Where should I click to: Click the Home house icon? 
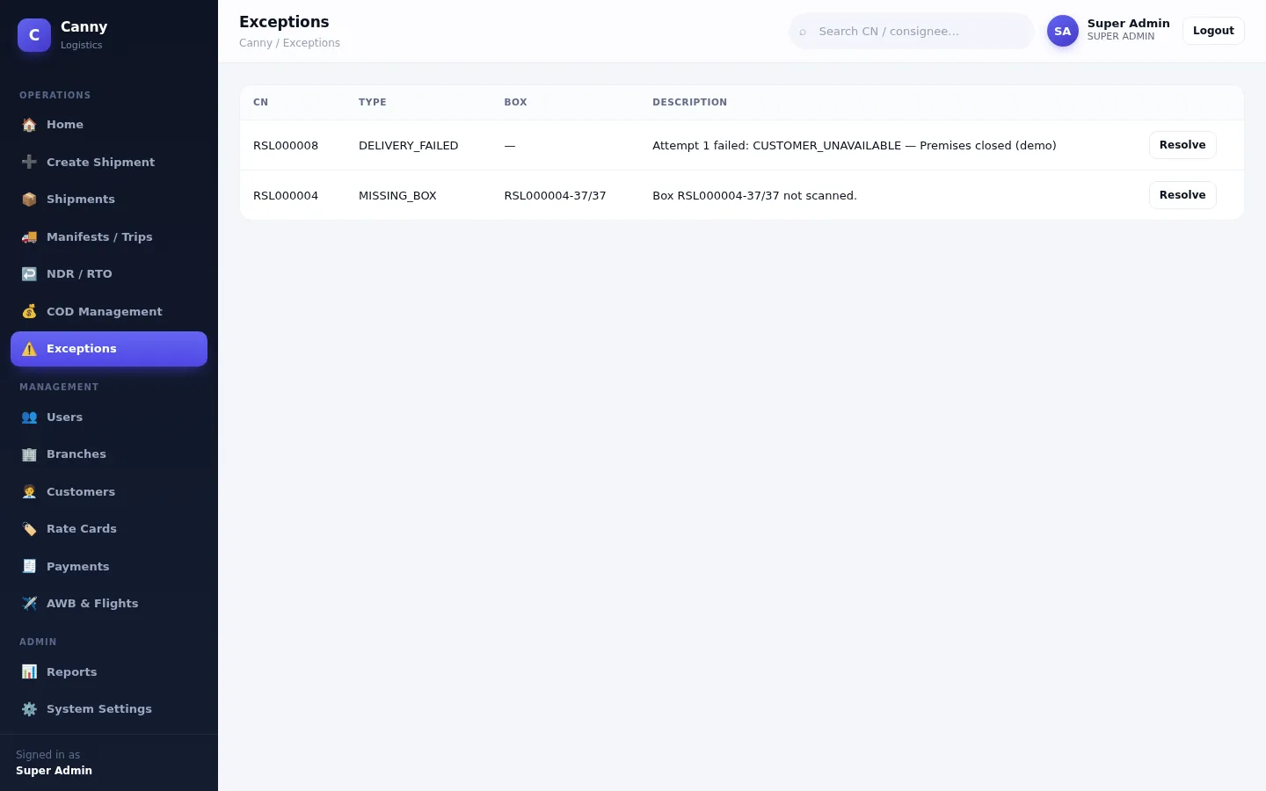pos(29,125)
